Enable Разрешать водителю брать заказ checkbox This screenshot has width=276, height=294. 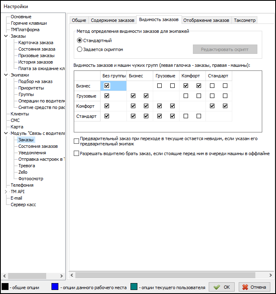[77, 153]
